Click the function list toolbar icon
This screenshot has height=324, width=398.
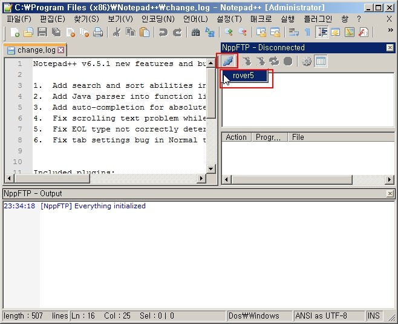coord(364,32)
